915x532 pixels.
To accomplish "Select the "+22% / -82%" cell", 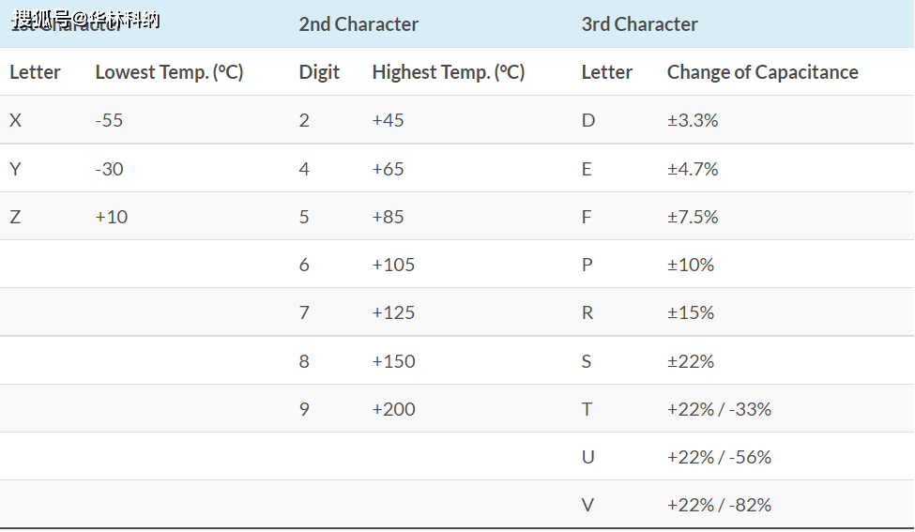I will pyautogui.click(x=719, y=505).
